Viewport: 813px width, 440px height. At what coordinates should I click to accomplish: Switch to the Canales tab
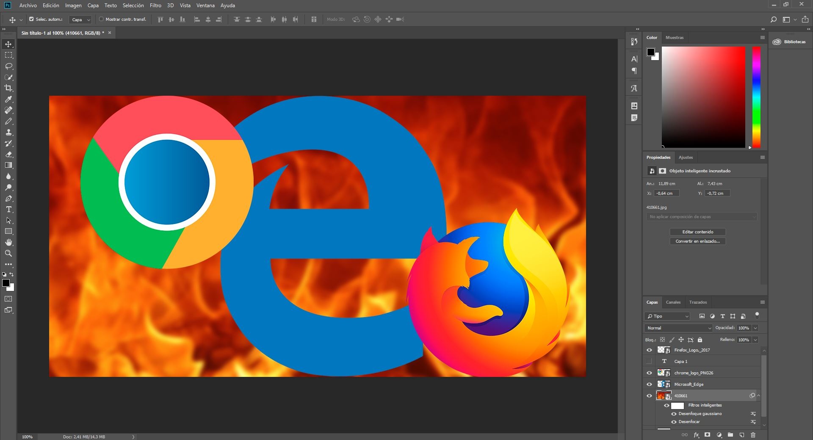pos(673,302)
